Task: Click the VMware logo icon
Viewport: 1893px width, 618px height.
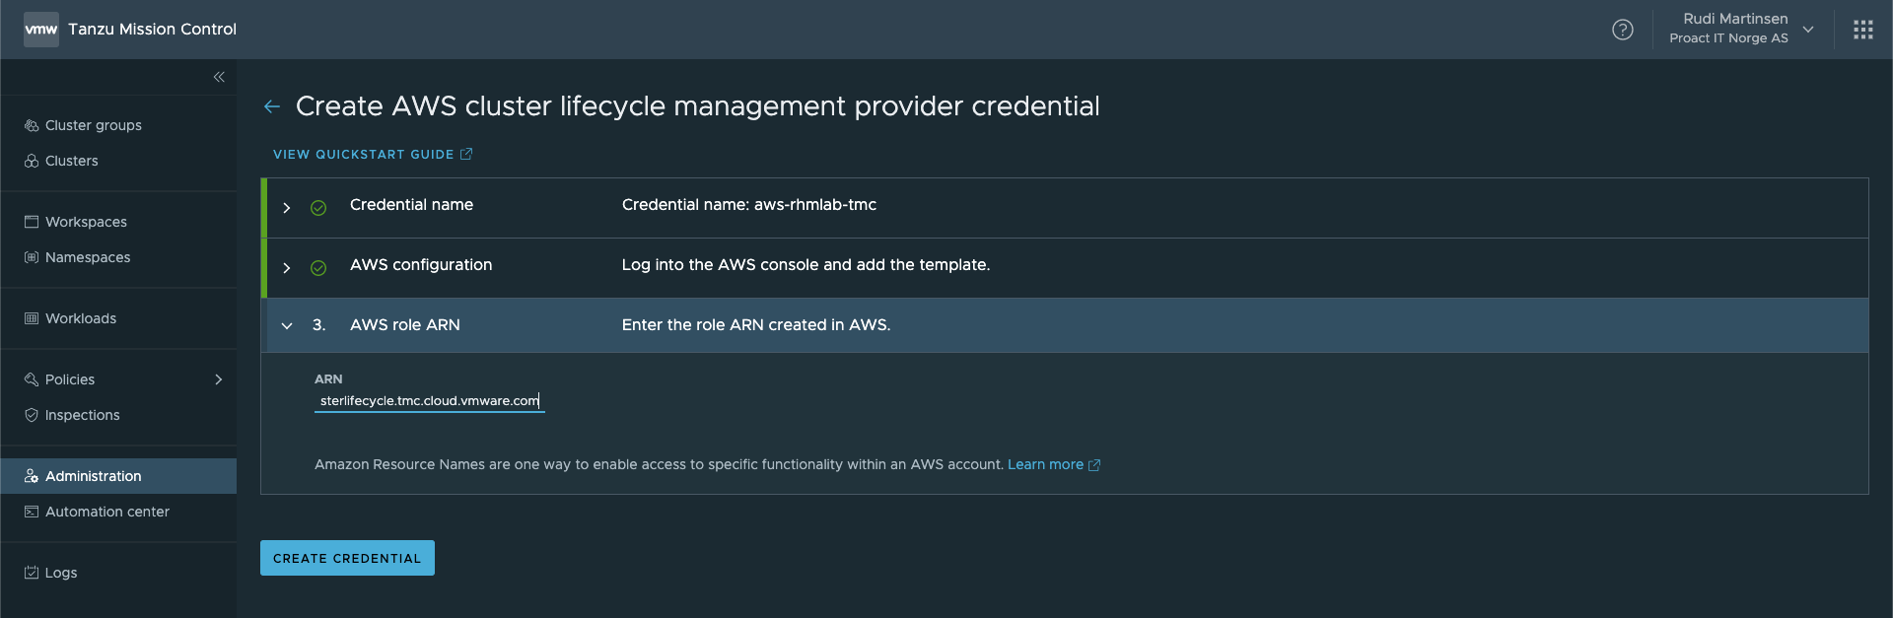Action: click(x=41, y=30)
